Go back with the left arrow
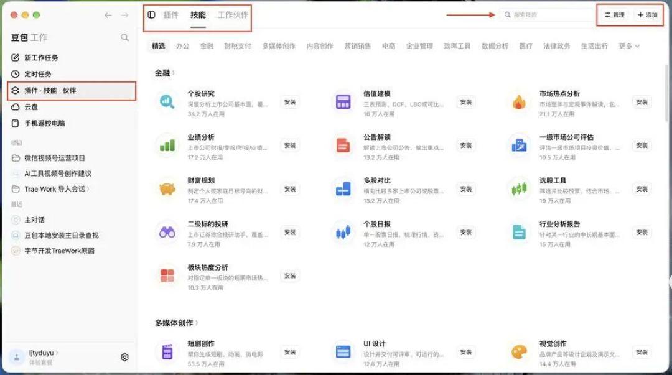The height and width of the screenshot is (375, 672). click(x=108, y=15)
